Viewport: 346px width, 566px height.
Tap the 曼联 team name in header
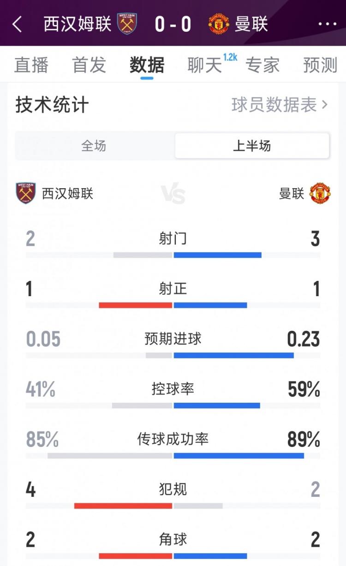click(x=251, y=24)
